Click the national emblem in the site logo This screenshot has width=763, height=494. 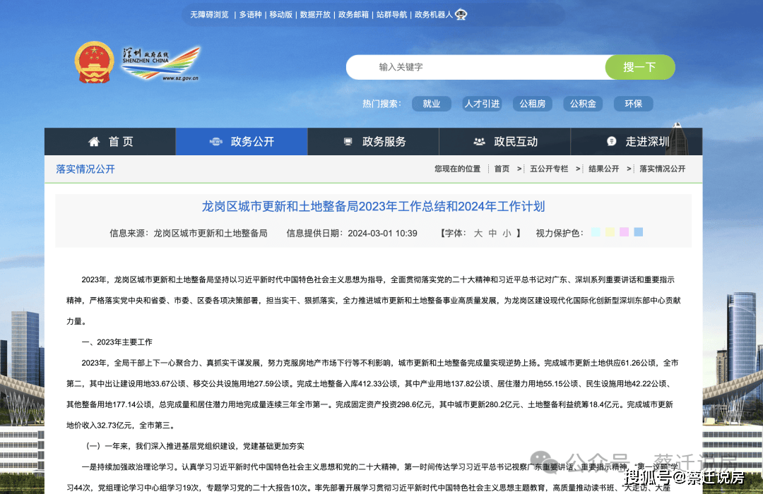(95, 62)
